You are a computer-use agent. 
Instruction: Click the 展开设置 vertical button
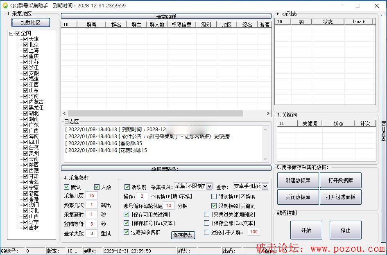(383, 128)
